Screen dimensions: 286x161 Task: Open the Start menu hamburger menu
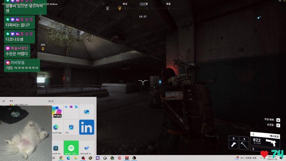[x=4, y=101]
